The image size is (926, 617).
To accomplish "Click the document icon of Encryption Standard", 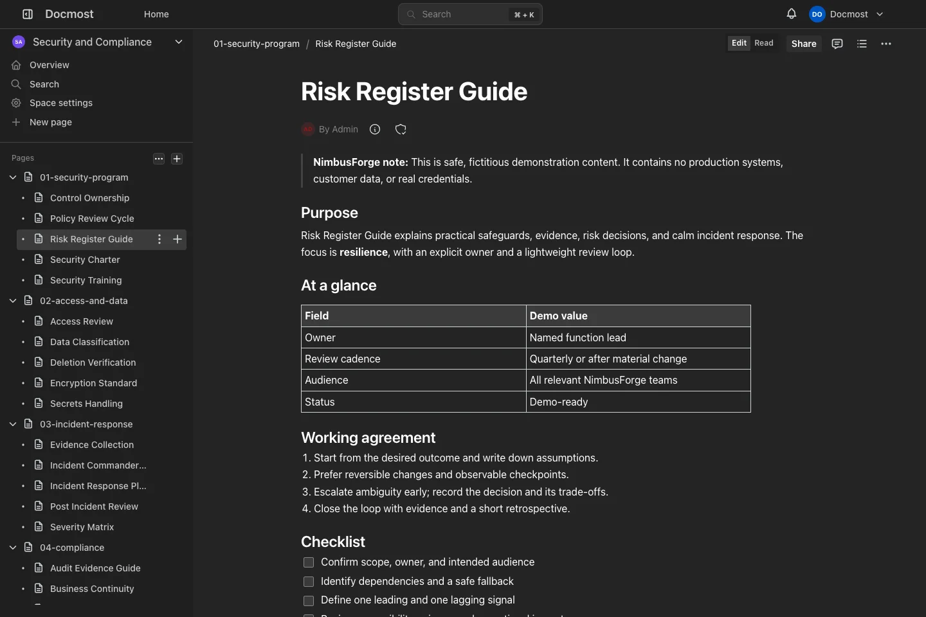I will coord(39,383).
